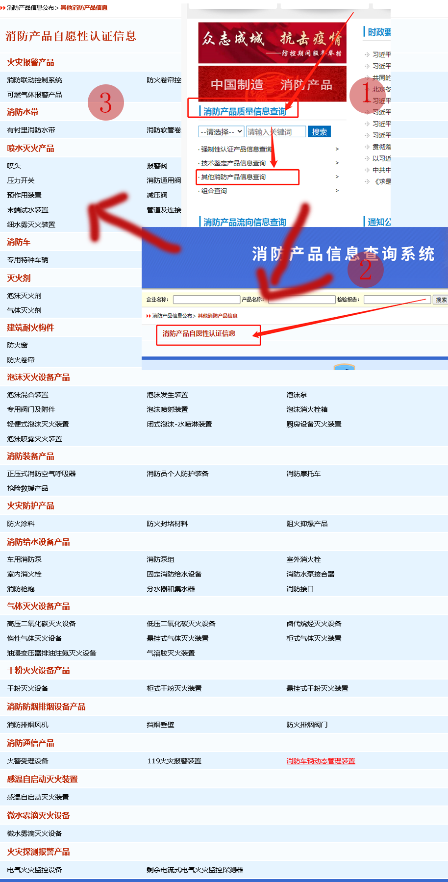Expand the arrow beside 强制性认证产品信息查询
The height and width of the screenshot is (882, 448).
click(337, 149)
